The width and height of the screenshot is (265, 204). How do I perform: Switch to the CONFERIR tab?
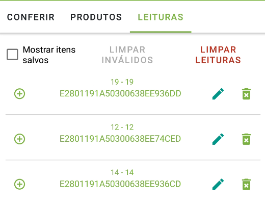click(x=31, y=17)
